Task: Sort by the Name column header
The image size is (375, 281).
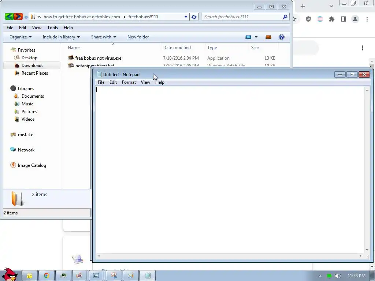Action: tap(113, 48)
